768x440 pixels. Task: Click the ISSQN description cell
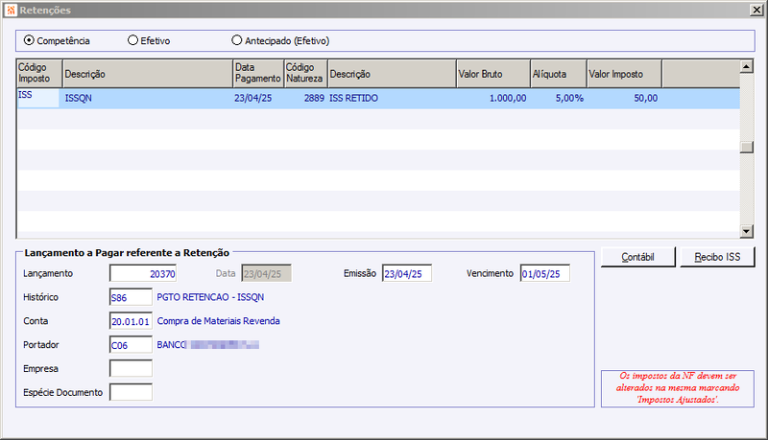pyautogui.click(x=147, y=98)
